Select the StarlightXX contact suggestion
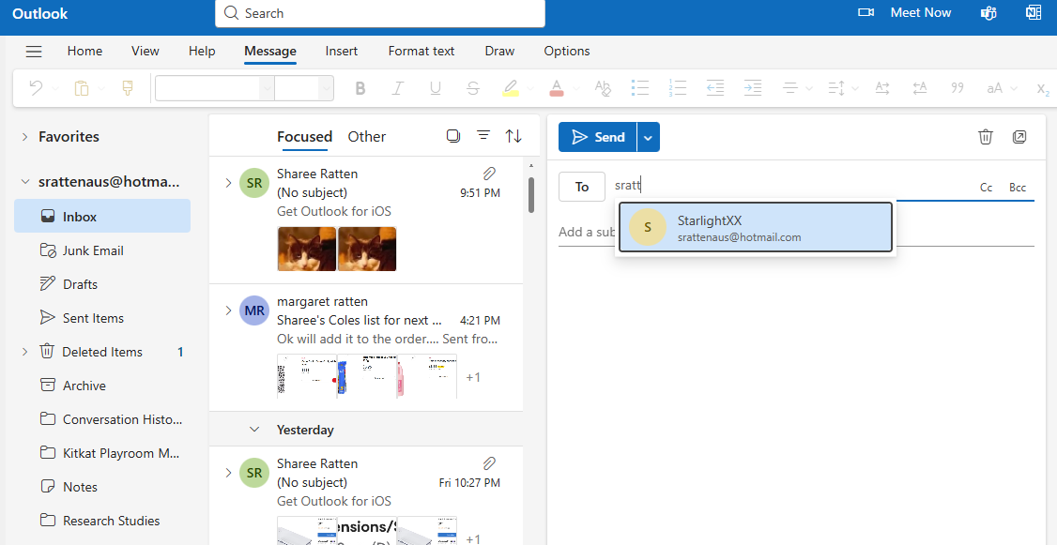 click(756, 227)
